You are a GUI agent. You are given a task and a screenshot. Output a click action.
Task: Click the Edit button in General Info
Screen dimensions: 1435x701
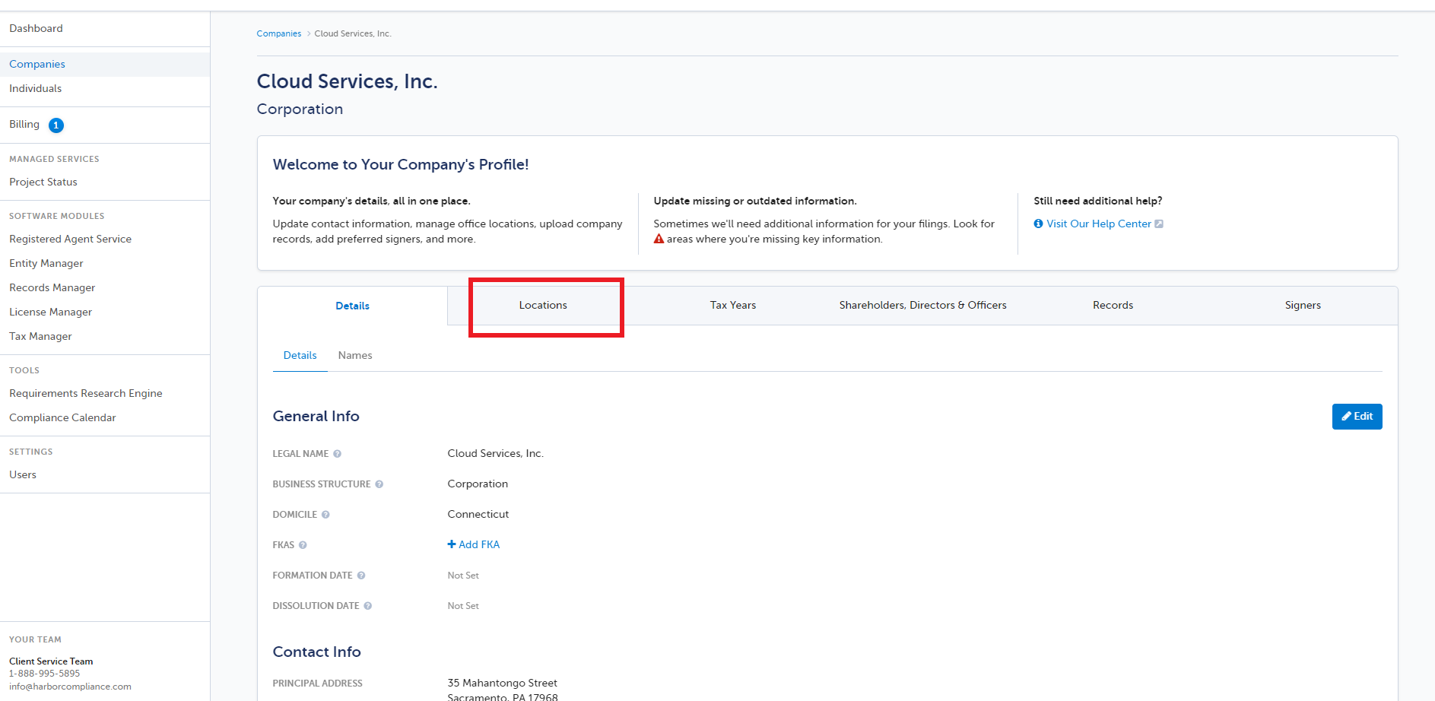[1357, 417]
